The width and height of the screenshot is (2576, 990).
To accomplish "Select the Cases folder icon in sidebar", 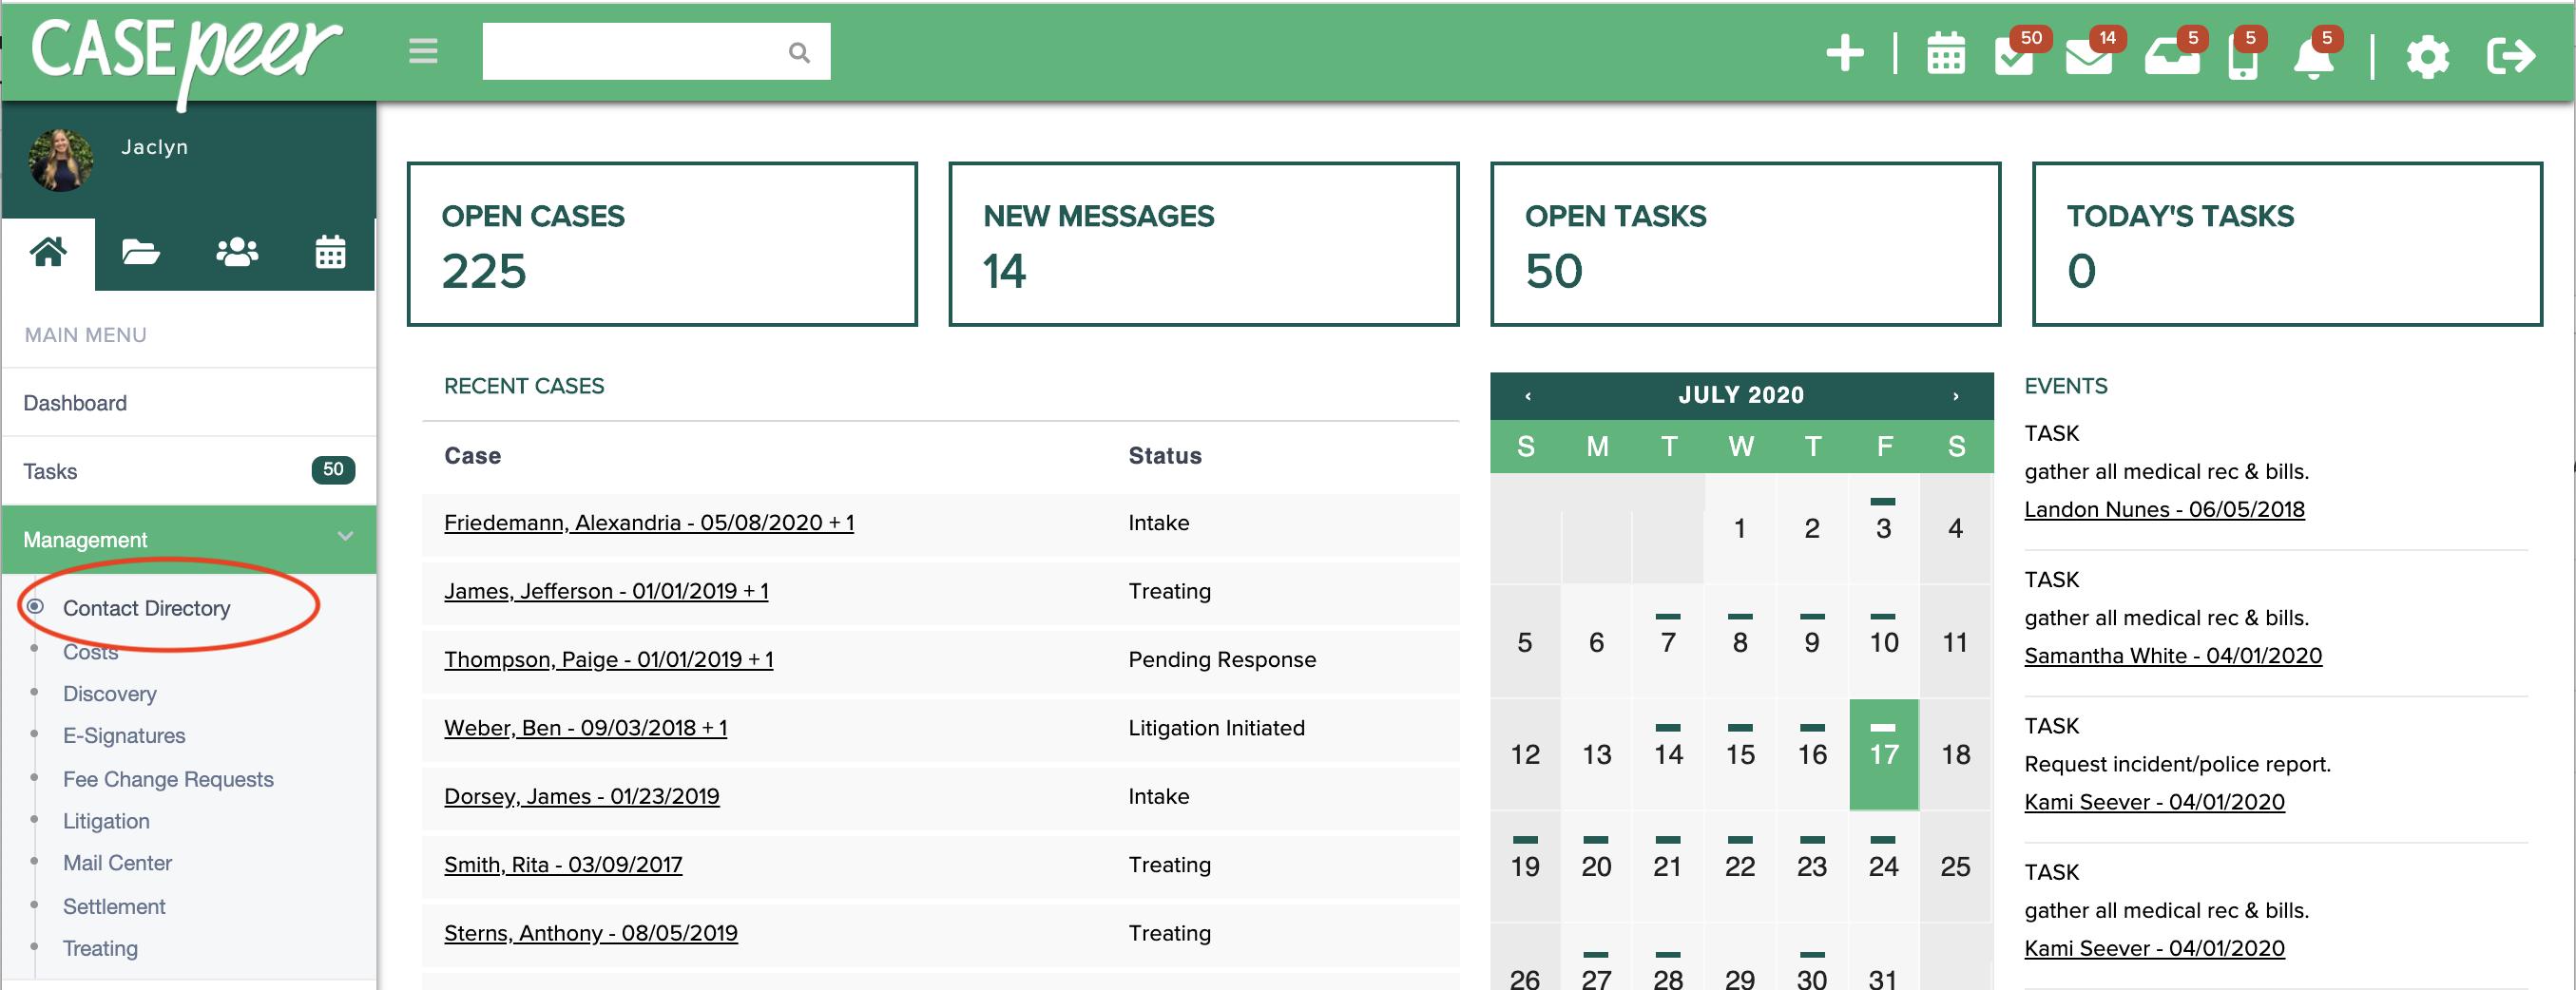I will [142, 253].
